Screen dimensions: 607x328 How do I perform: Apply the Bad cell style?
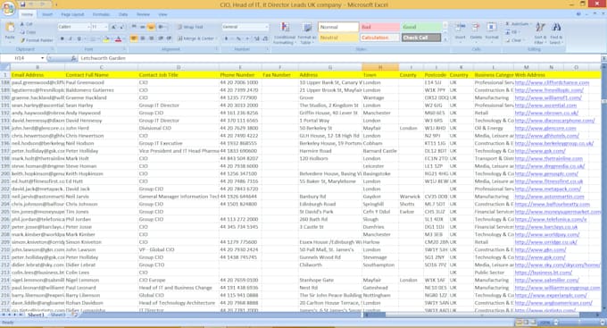click(379, 27)
